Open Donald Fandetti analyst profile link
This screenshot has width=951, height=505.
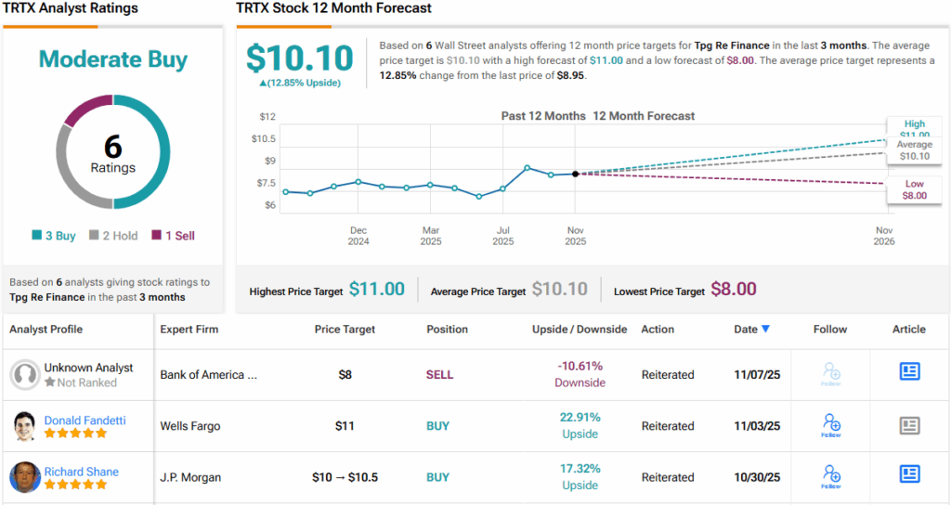[x=85, y=421]
